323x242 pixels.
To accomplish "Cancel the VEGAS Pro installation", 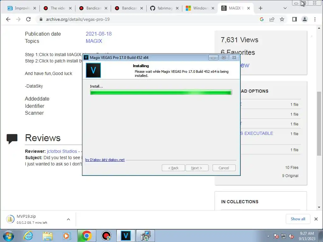I will (x=224, y=168).
